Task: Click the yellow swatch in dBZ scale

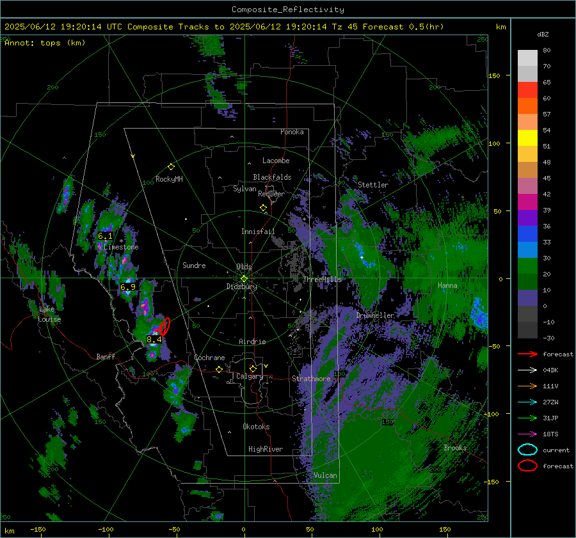Action: [527, 138]
